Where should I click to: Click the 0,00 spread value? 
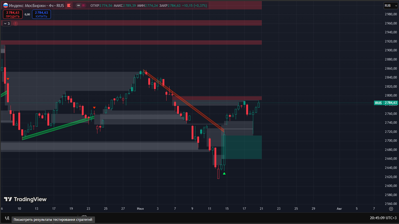pyautogui.click(x=27, y=14)
